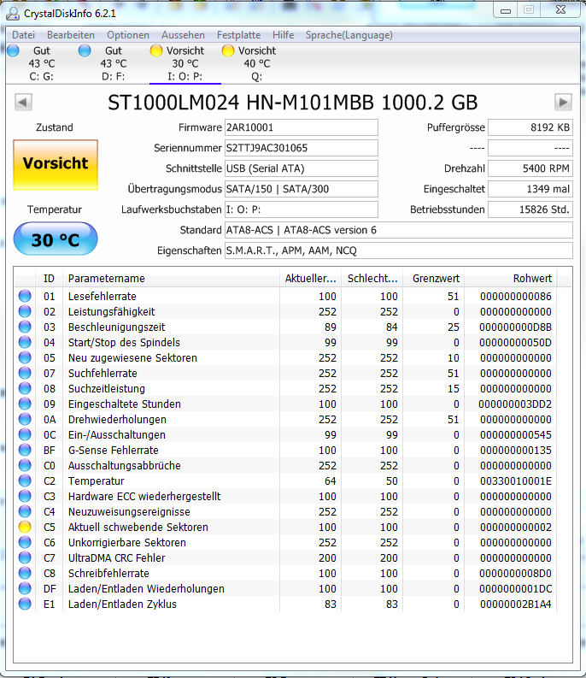This screenshot has width=586, height=678.
Task: Click the ID column header
Action: (49, 279)
